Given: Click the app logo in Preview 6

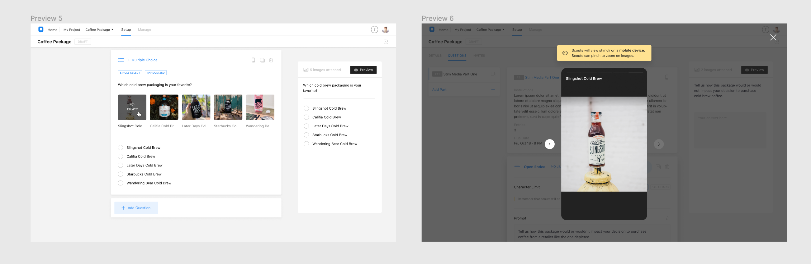Looking at the screenshot, I should click(x=432, y=30).
